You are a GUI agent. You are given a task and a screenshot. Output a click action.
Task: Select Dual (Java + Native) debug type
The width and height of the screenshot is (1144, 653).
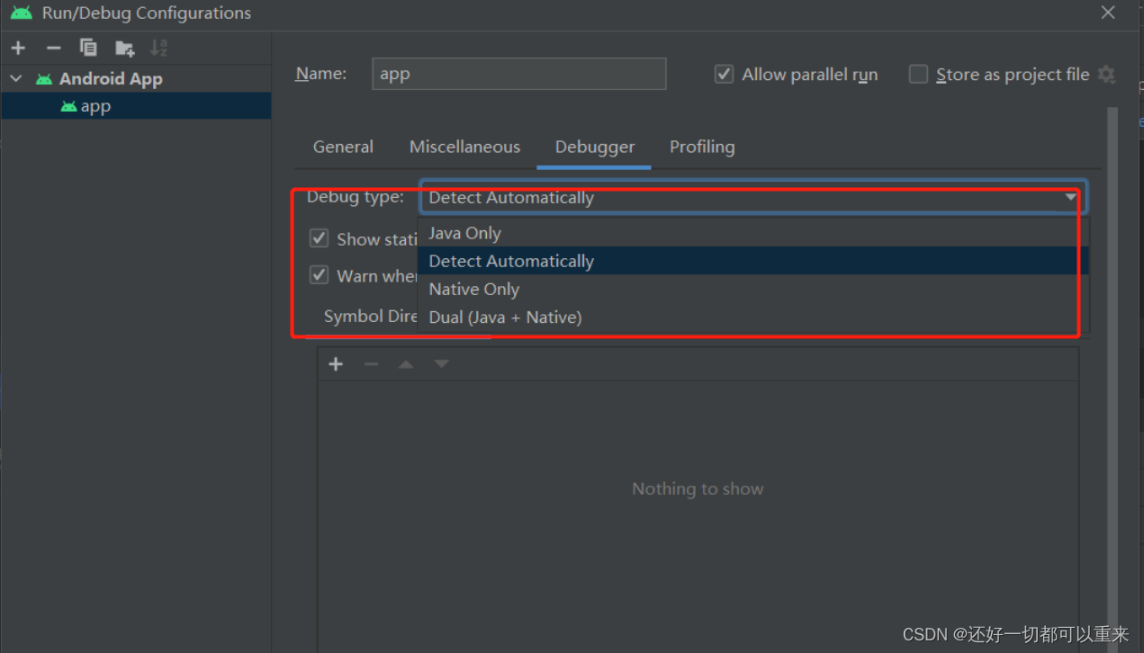tap(505, 317)
